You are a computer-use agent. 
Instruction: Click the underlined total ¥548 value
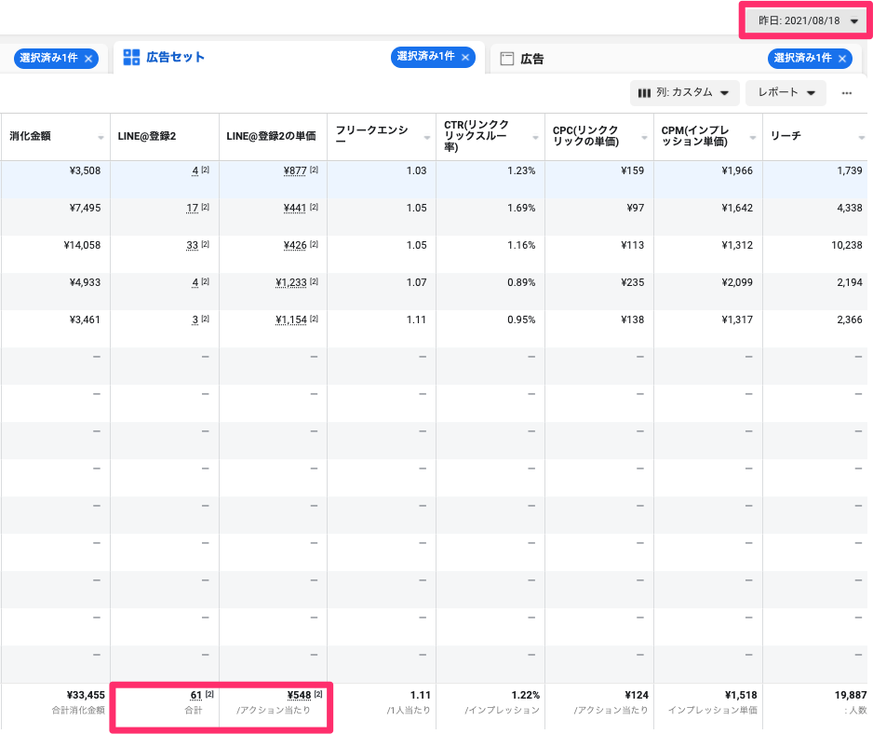pyautogui.click(x=299, y=695)
